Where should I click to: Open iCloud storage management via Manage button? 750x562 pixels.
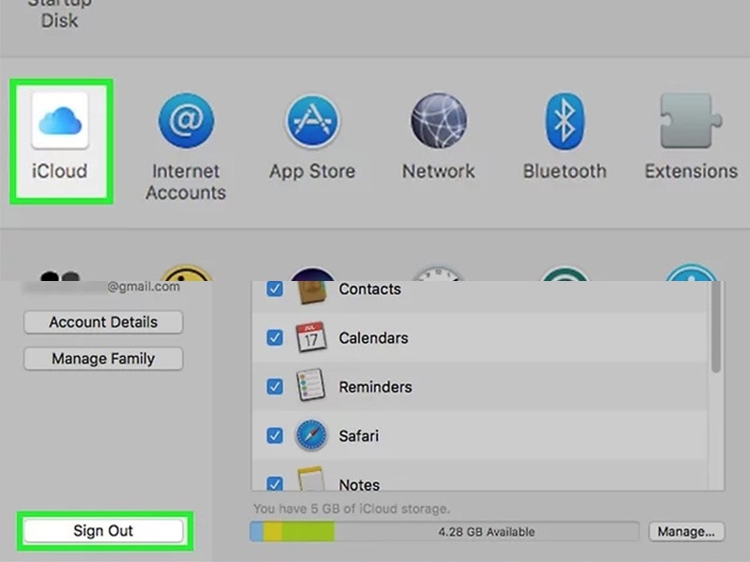click(686, 531)
